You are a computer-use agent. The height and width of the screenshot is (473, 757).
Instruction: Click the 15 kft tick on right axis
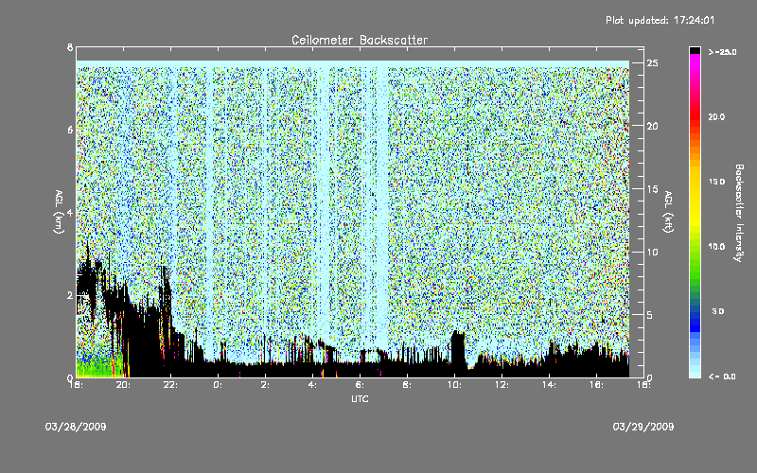652,189
